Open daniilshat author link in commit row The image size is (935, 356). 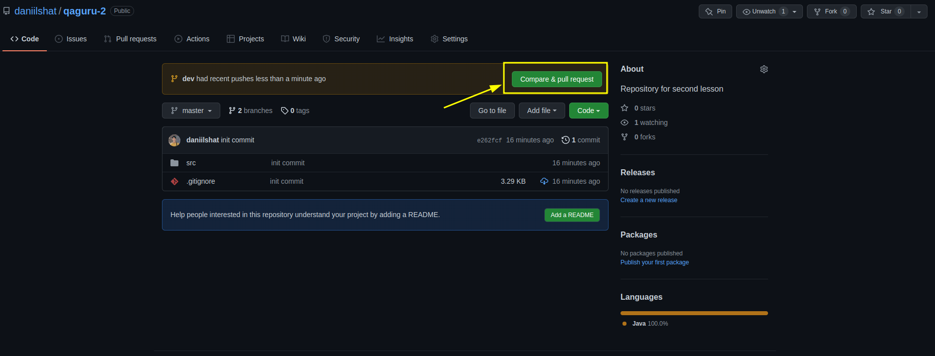point(202,140)
